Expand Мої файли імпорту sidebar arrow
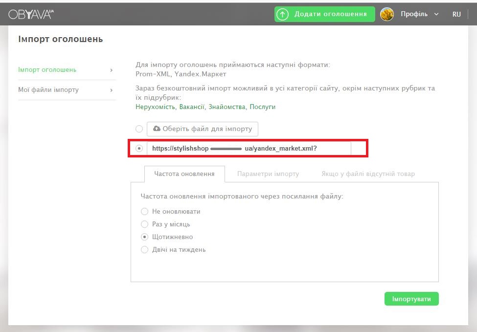The image size is (477, 332). 112,90
